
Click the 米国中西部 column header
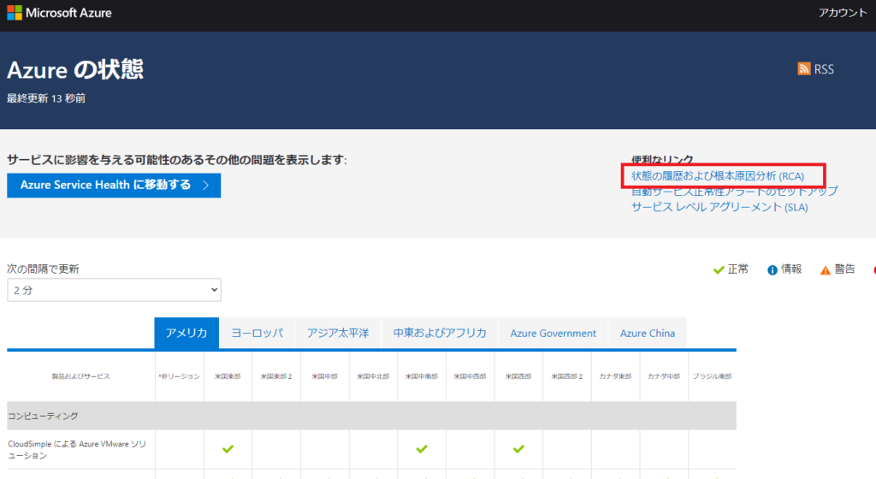470,376
